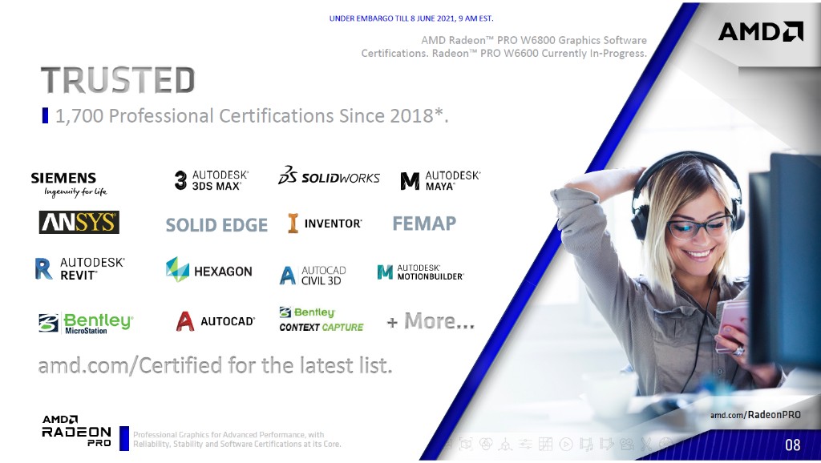The image size is (821, 463).
Task: Click the AMD Radeon PRO logo at bottom
Action: (x=76, y=431)
